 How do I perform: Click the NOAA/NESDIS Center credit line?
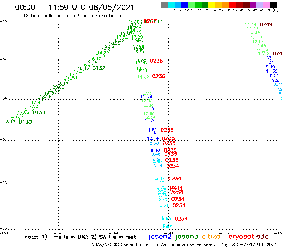click(153, 245)
